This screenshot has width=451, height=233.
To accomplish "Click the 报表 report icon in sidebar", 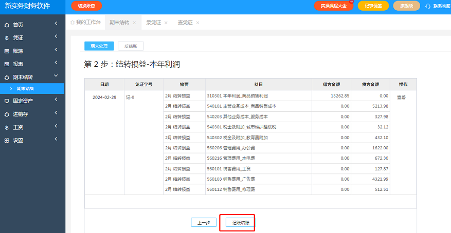I will 7,64.
